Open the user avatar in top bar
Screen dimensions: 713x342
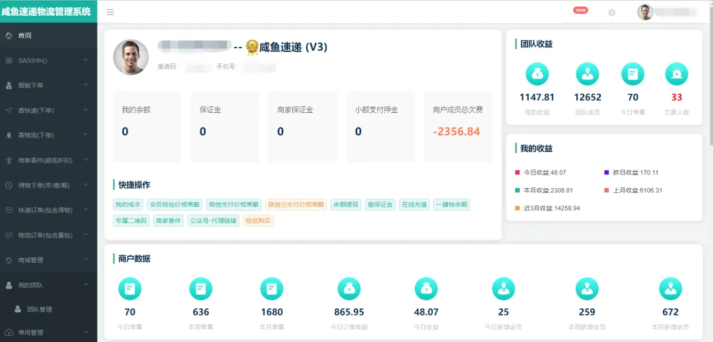[x=645, y=13]
